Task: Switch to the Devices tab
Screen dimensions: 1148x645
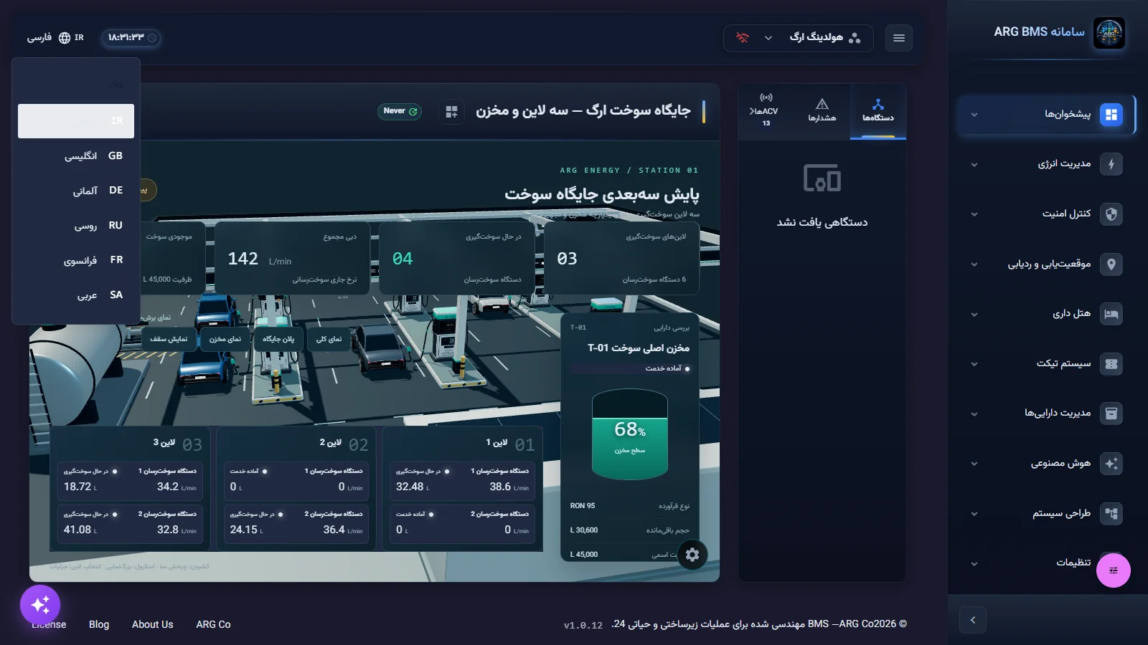Action: [x=878, y=111]
